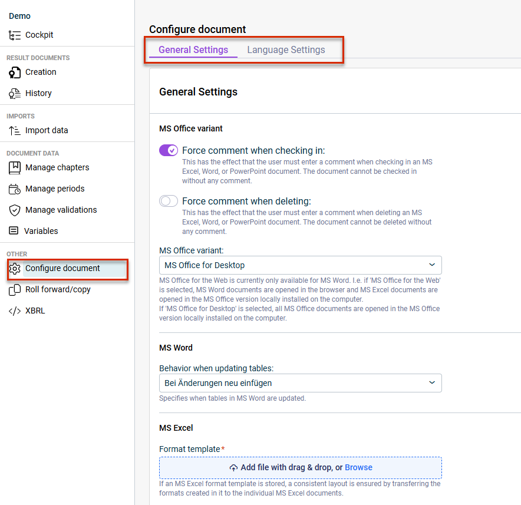
Task: Open Behavior when updating tables dropdown
Action: point(301,383)
